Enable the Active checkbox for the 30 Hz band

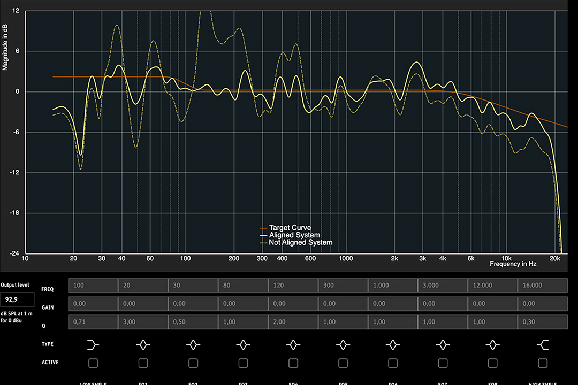pyautogui.click(x=193, y=363)
